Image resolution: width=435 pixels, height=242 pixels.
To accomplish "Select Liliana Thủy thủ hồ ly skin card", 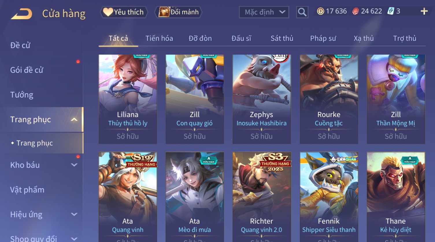I will point(128,99).
